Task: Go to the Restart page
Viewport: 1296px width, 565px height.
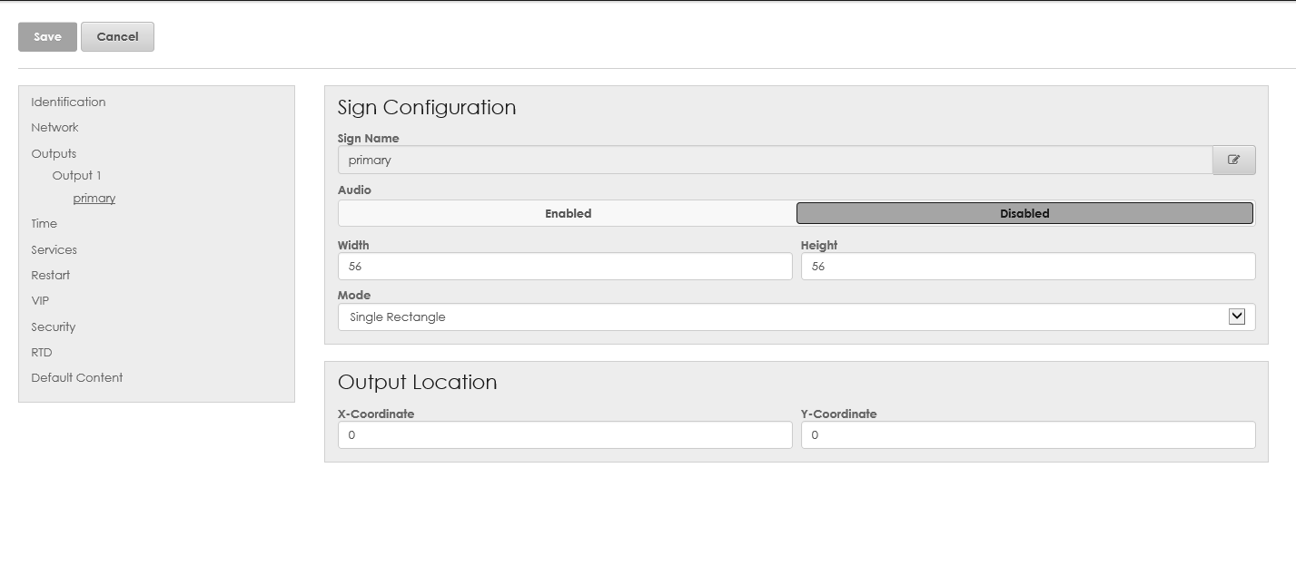Action: click(x=50, y=275)
